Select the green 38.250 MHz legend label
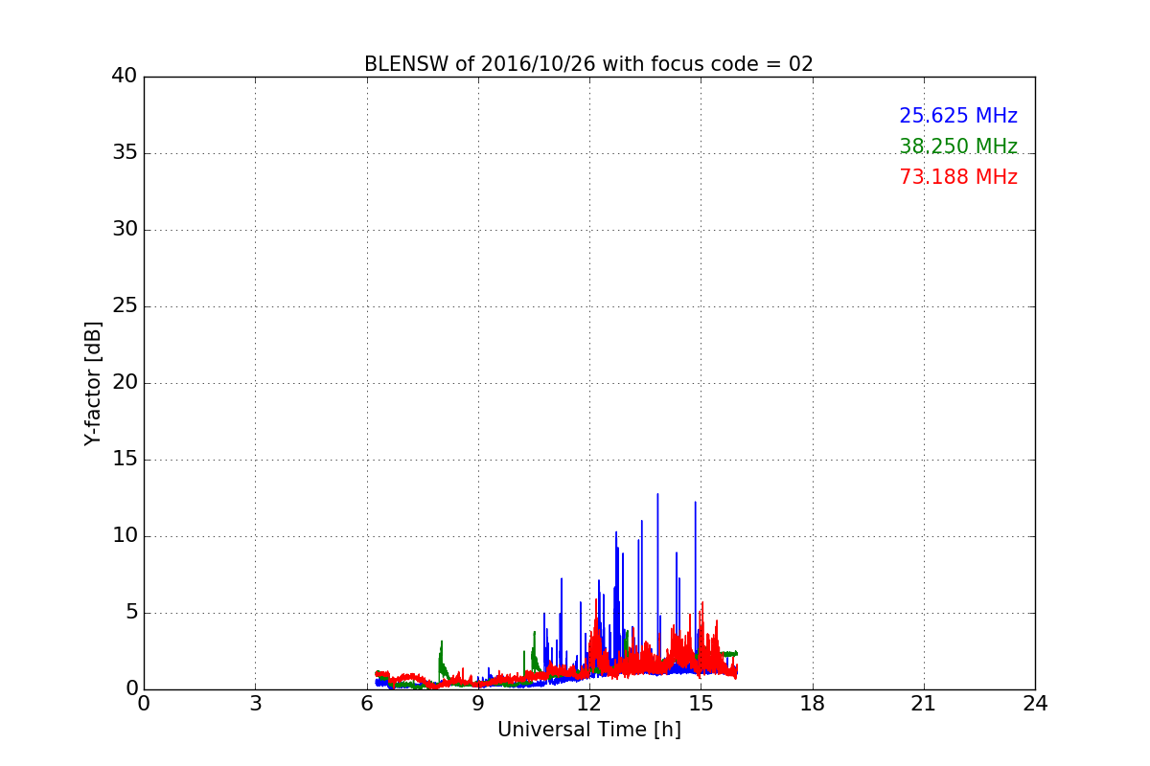The width and height of the screenshot is (1150, 766). 958,146
